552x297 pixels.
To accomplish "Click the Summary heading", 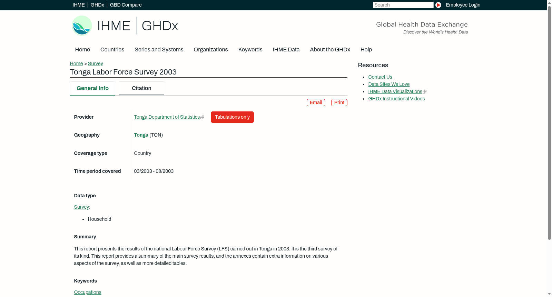I will tap(85, 237).
